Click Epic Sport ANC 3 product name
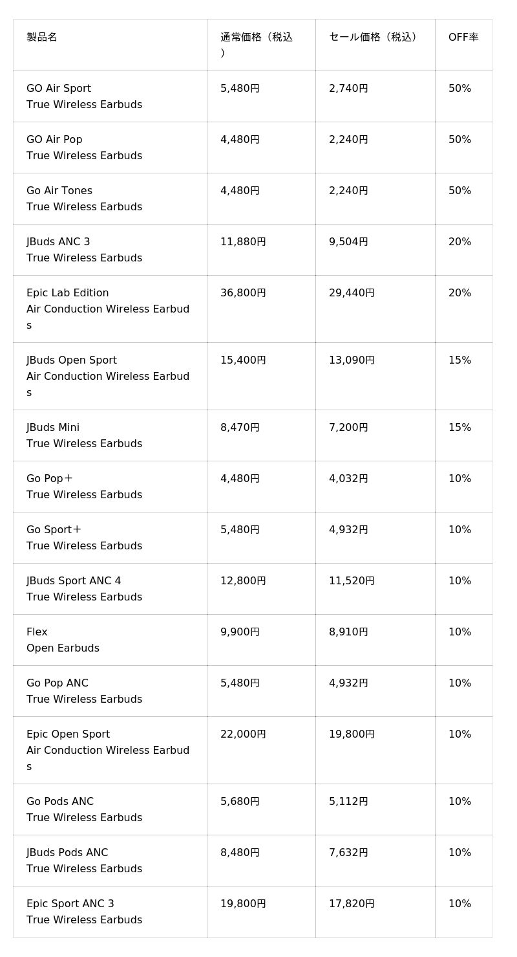 click(x=70, y=904)
